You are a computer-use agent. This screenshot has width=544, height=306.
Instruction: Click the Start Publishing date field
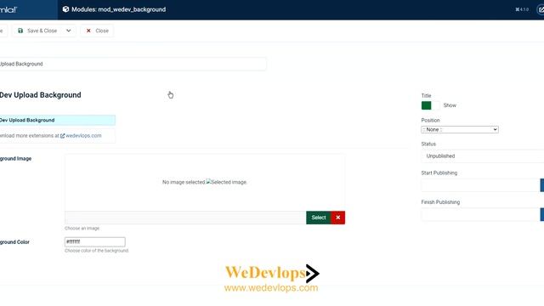pos(481,185)
